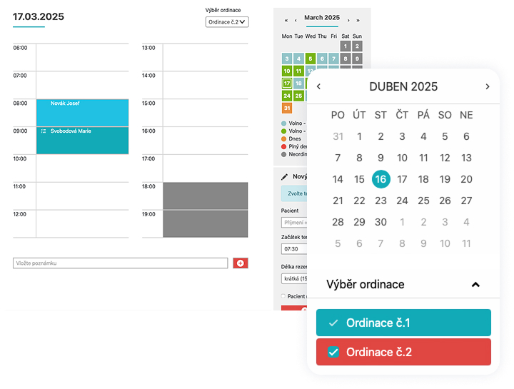The width and height of the screenshot is (514, 389).
Task: Select day 17 in Duben 2025 calendar
Action: point(402,179)
